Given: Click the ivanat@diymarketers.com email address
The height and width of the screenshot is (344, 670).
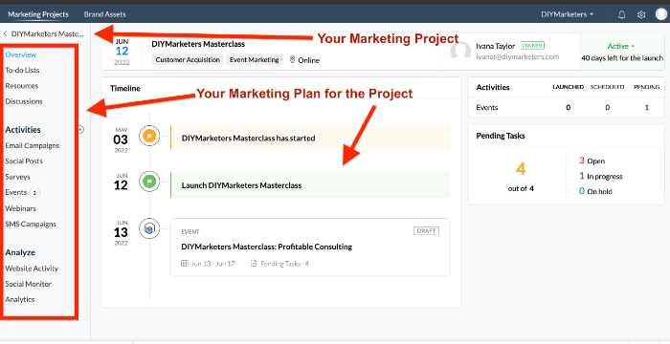Looking at the screenshot, I should point(518,56).
